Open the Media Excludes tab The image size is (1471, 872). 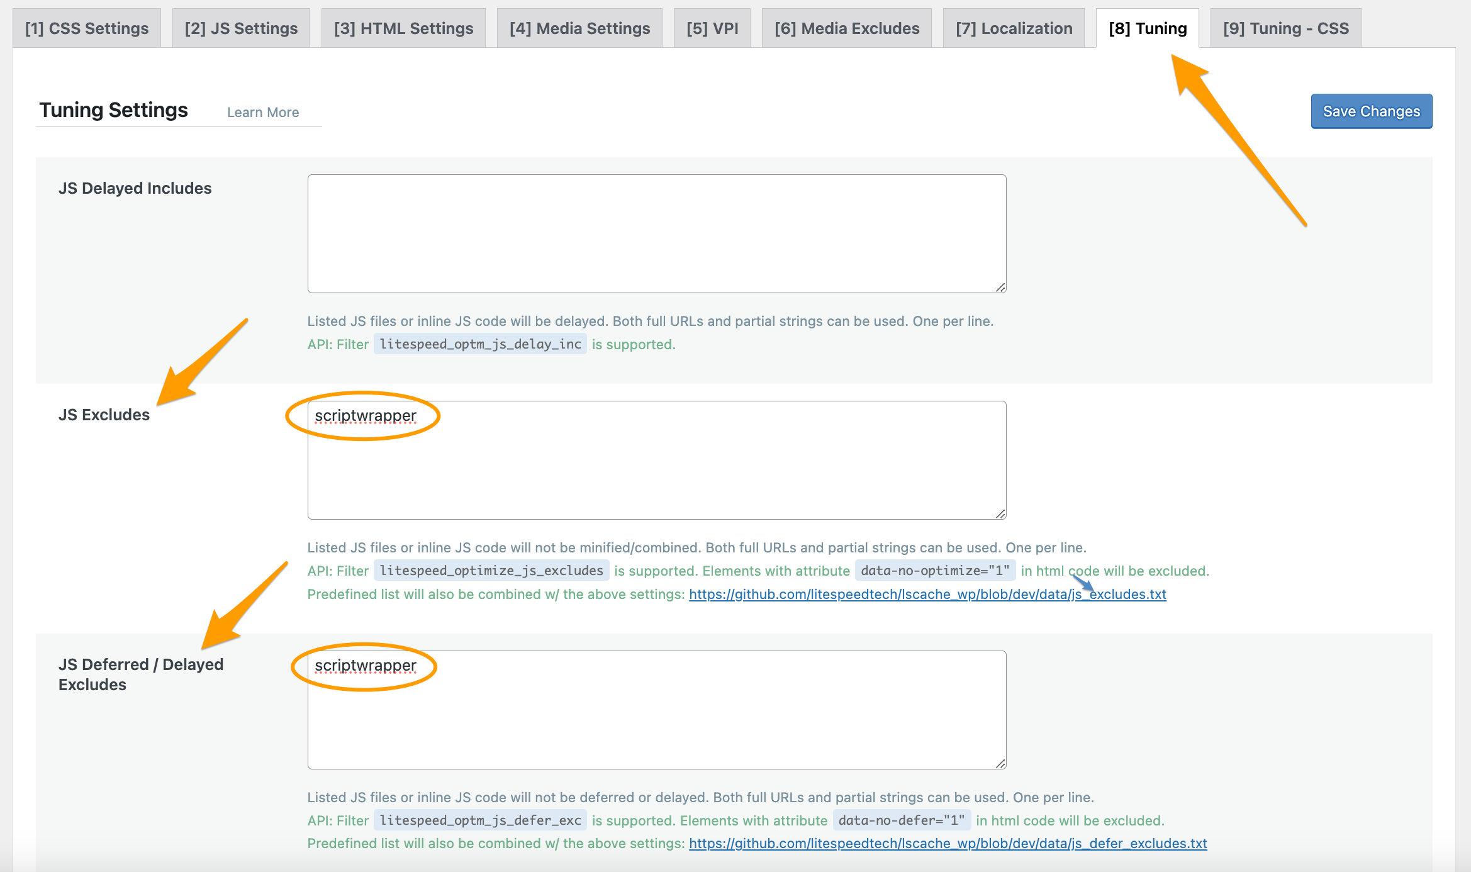[x=846, y=28]
